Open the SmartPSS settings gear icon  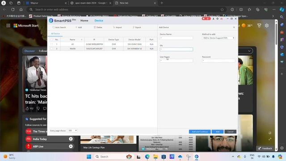pos(218,19)
